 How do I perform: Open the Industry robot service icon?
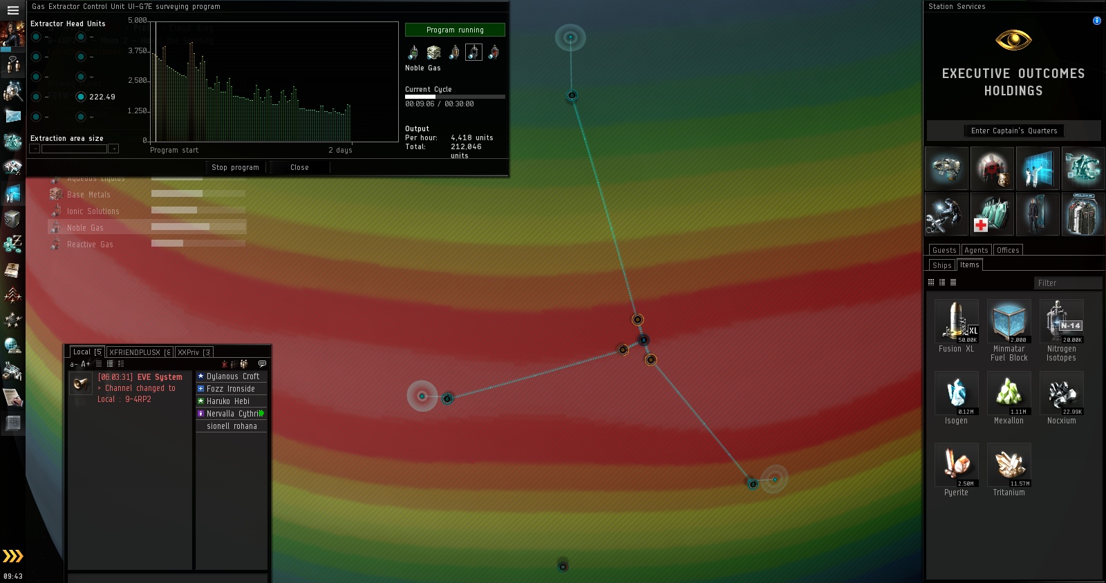click(x=1083, y=168)
